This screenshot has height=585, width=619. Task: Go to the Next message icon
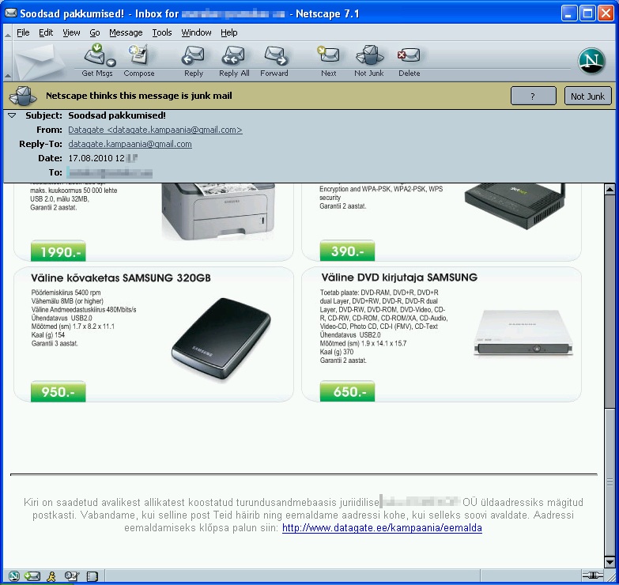[328, 55]
